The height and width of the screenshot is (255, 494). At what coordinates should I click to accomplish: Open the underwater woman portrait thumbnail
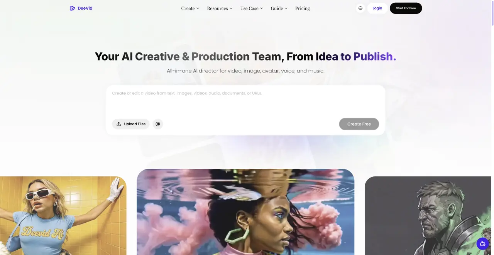click(245, 212)
